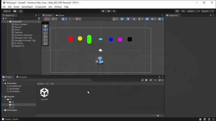Toggle grid visibility icon in Scene
216x121 pixels.
63,19
